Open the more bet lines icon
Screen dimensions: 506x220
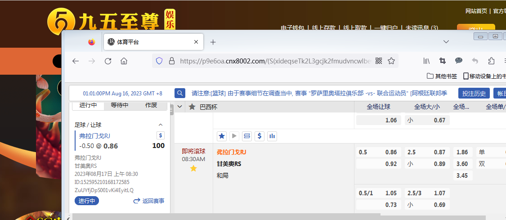click(247, 136)
